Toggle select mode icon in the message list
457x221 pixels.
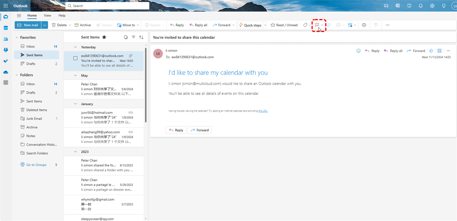pos(126,37)
